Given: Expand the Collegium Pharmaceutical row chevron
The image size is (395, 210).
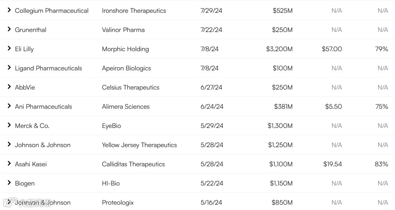Looking at the screenshot, I should tap(9, 10).
